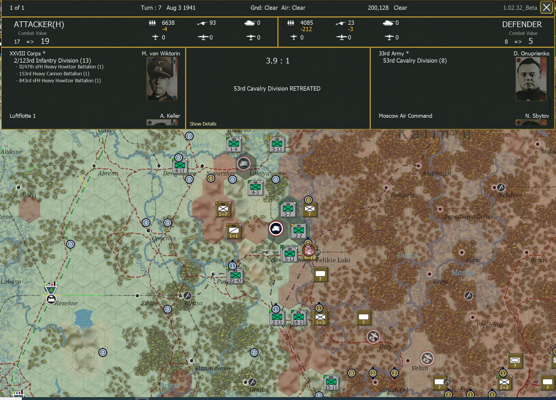
Task: Select the 1=3 Soviet unit counter
Action: click(320, 317)
